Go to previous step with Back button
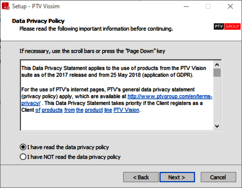Viewport: 242px width, 188px height. (x=141, y=177)
